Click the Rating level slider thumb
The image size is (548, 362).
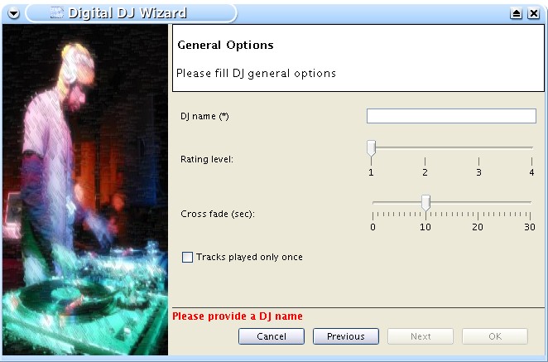[x=371, y=148]
